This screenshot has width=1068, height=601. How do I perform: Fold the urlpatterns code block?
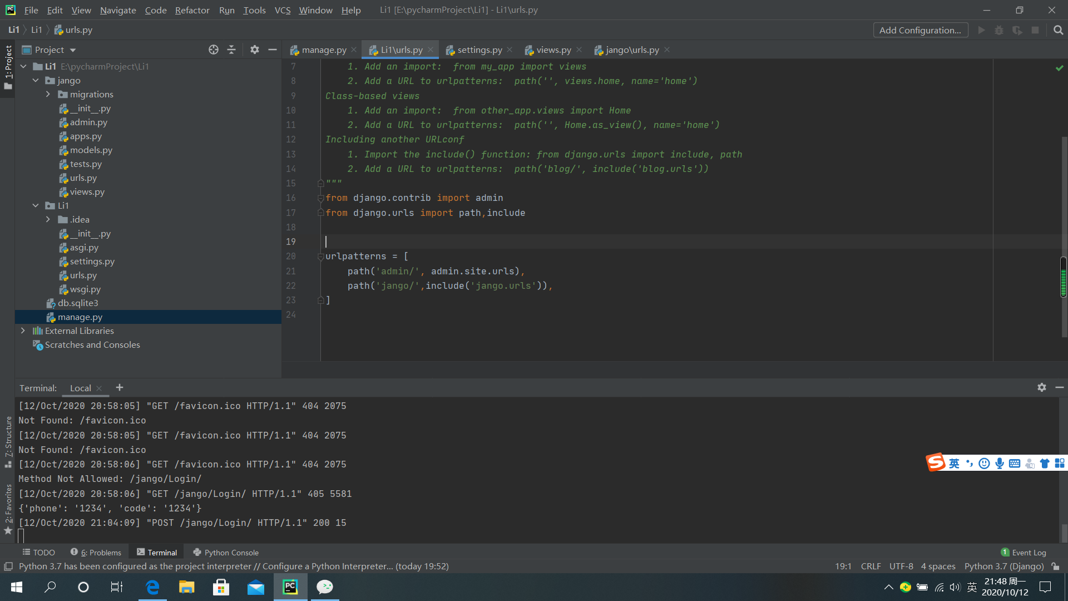click(x=320, y=257)
